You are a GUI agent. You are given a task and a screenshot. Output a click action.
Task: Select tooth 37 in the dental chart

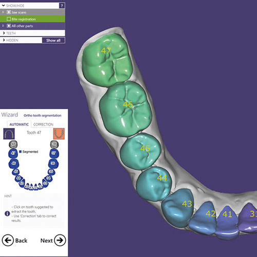(54, 153)
